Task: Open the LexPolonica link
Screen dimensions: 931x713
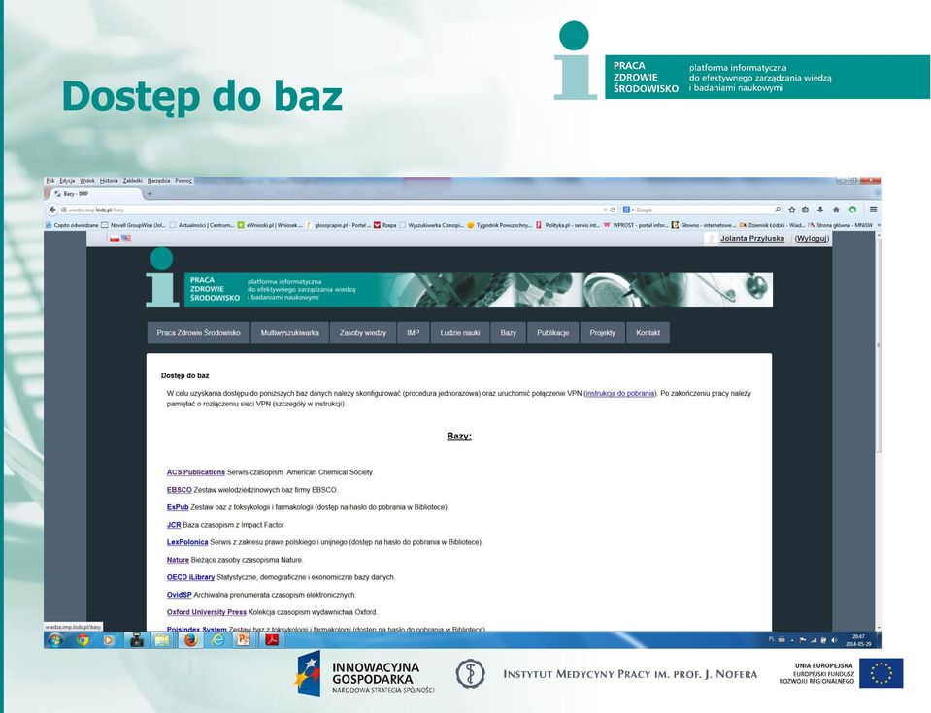Action: pos(187,542)
